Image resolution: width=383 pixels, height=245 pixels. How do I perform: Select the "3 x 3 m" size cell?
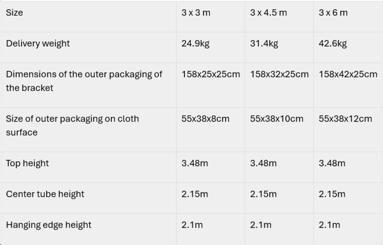point(196,13)
